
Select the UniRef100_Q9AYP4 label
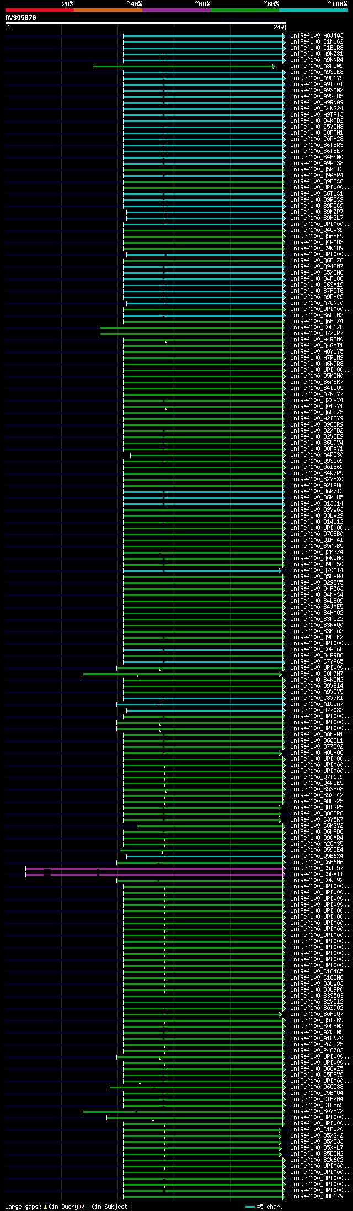317,175
